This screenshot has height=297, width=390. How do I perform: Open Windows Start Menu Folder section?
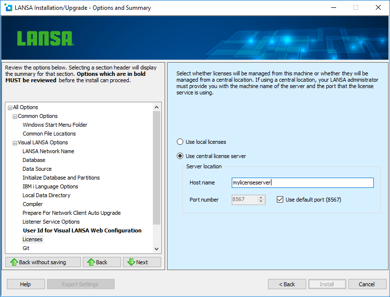pyautogui.click(x=55, y=125)
